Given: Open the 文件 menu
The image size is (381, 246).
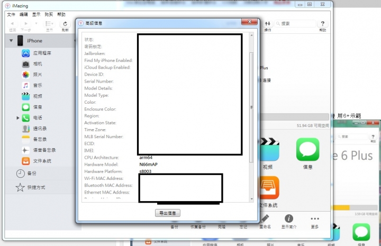Looking at the screenshot, I should 11,15.
